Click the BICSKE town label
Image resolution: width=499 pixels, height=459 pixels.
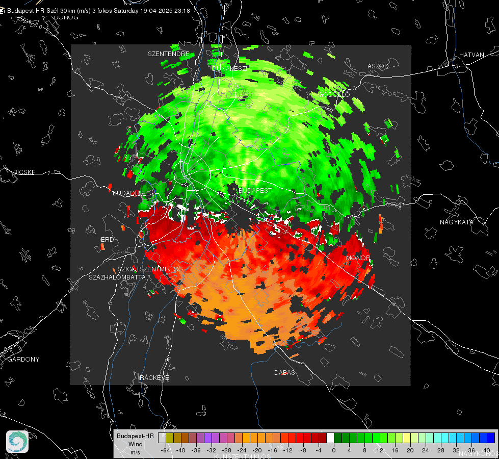tap(24, 172)
